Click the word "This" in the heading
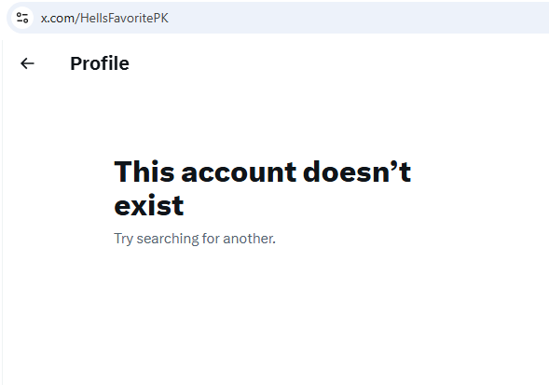Image resolution: width=549 pixels, height=385 pixels. click(x=144, y=172)
